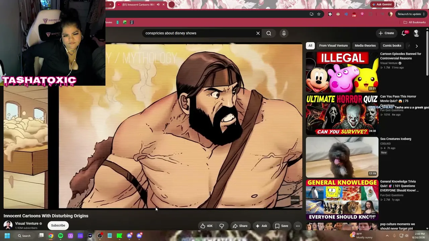Open the purple grid app on taskbar
The height and width of the screenshot is (241, 429).
click(x=80, y=236)
